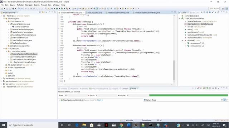Screen dimensions: 229x128
Task: Click the New file toolbar icon
Action: point(2,9)
